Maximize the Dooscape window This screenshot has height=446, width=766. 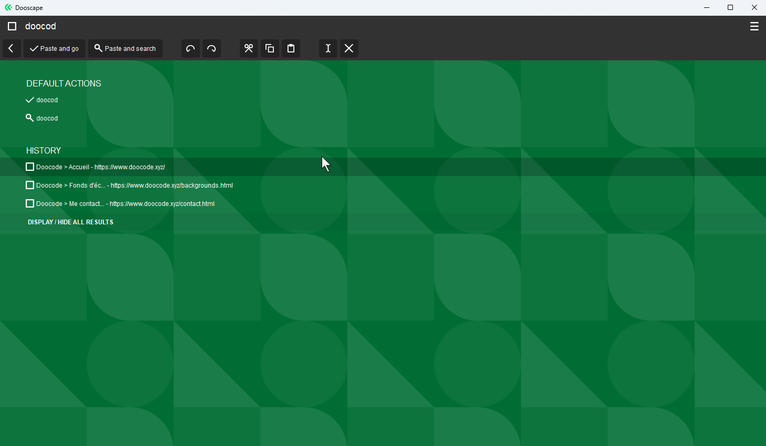pyautogui.click(x=730, y=7)
